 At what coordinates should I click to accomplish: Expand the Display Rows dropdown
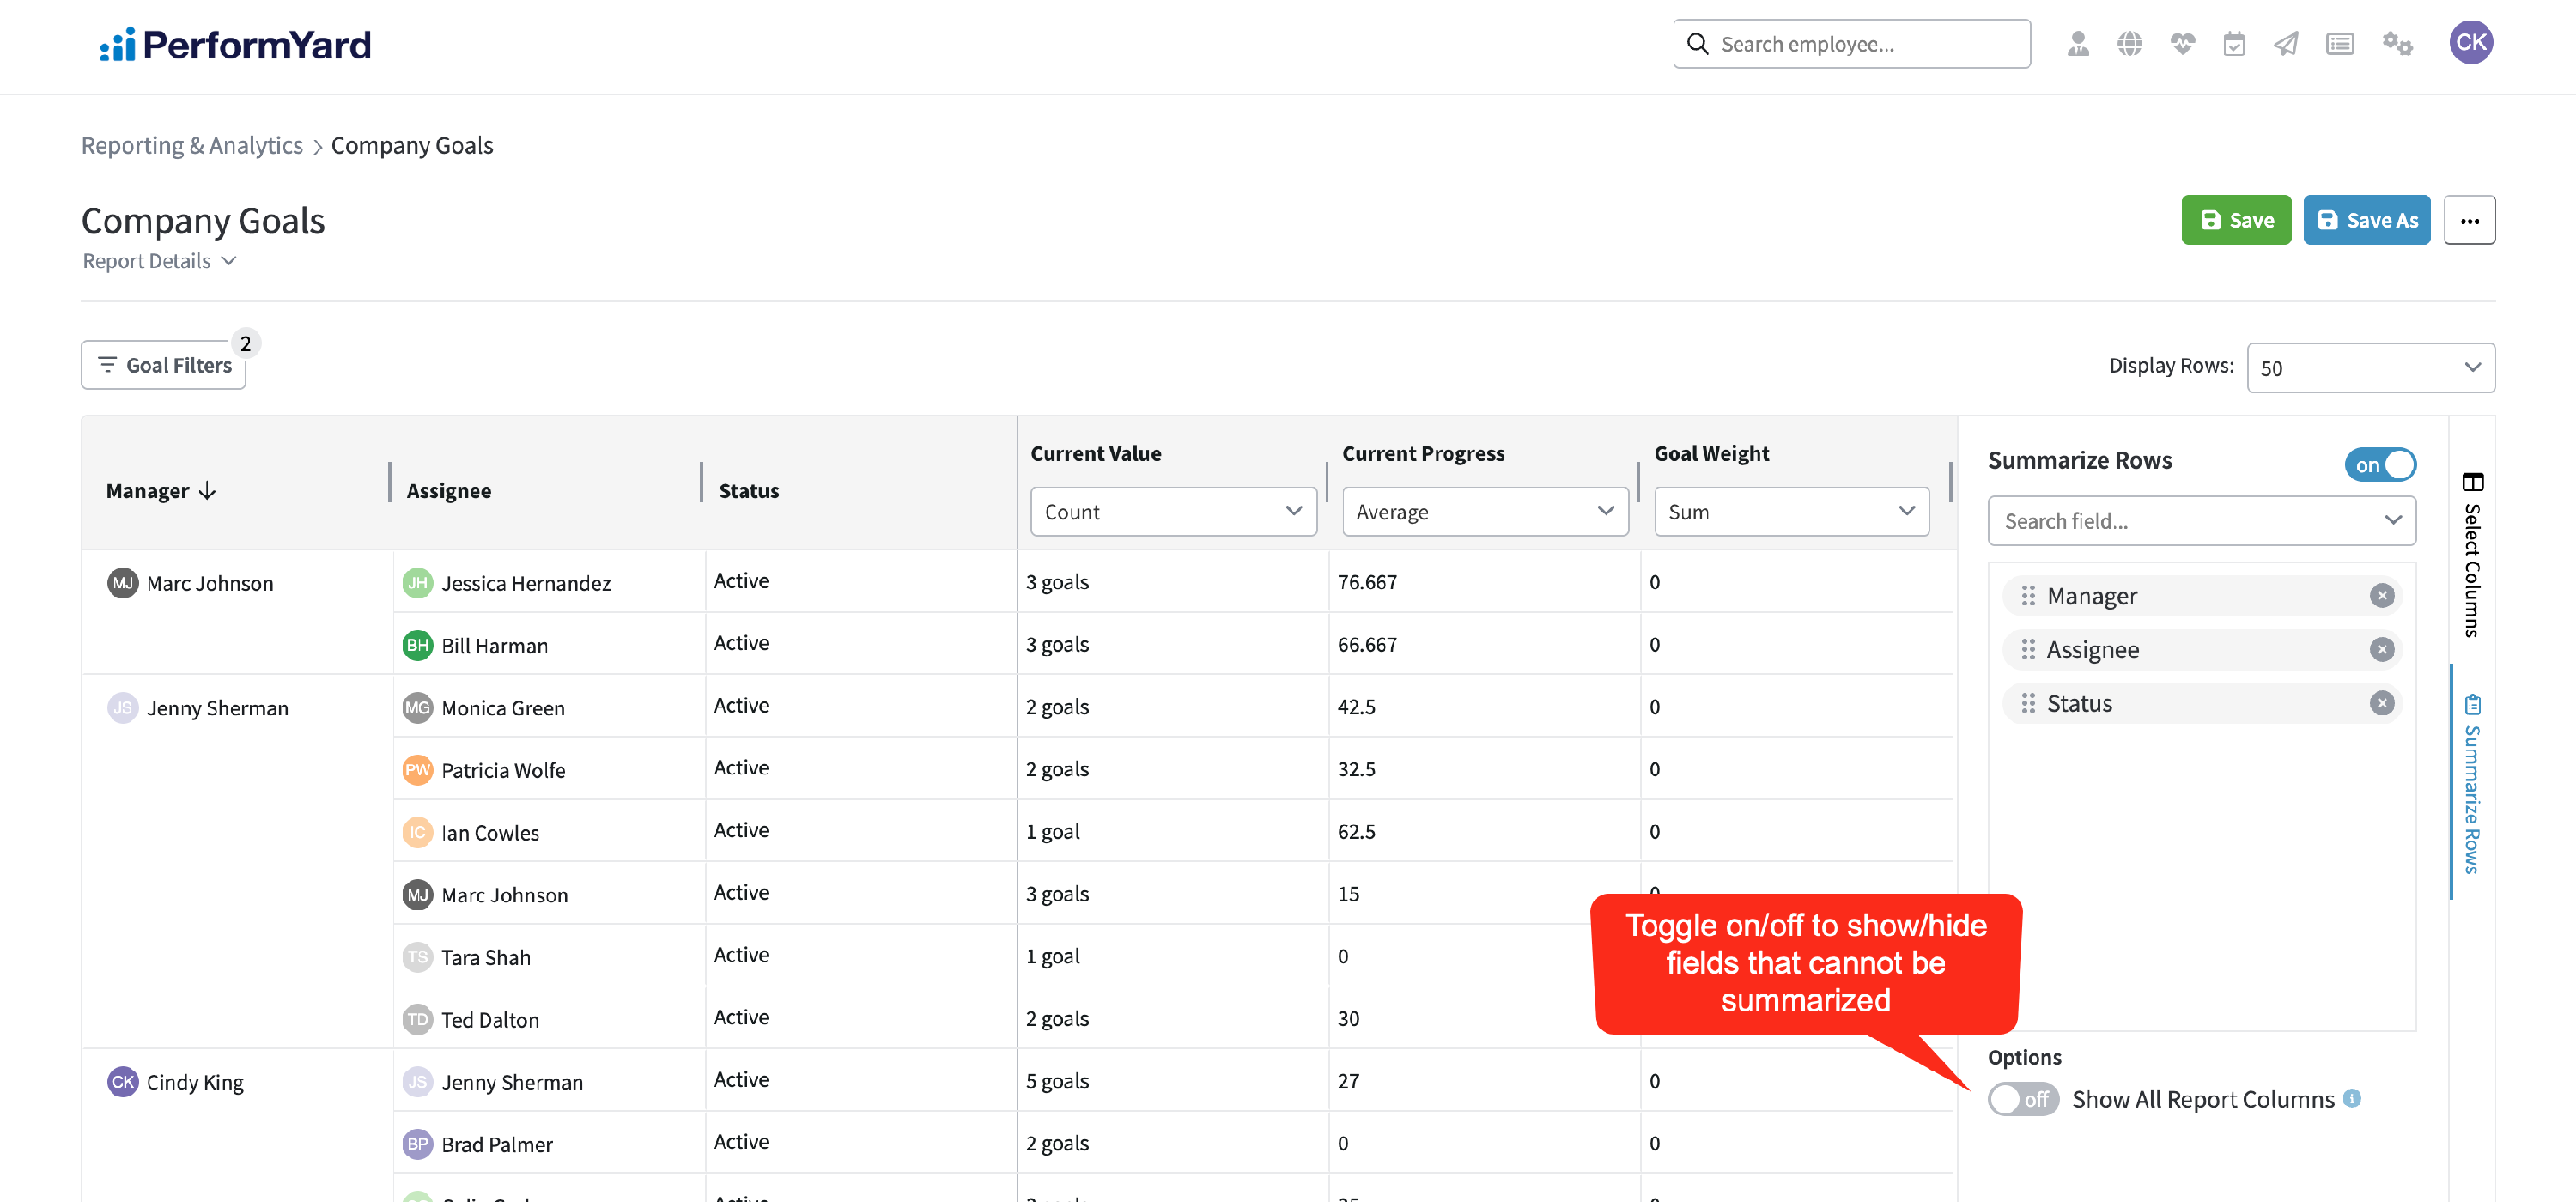(2370, 368)
